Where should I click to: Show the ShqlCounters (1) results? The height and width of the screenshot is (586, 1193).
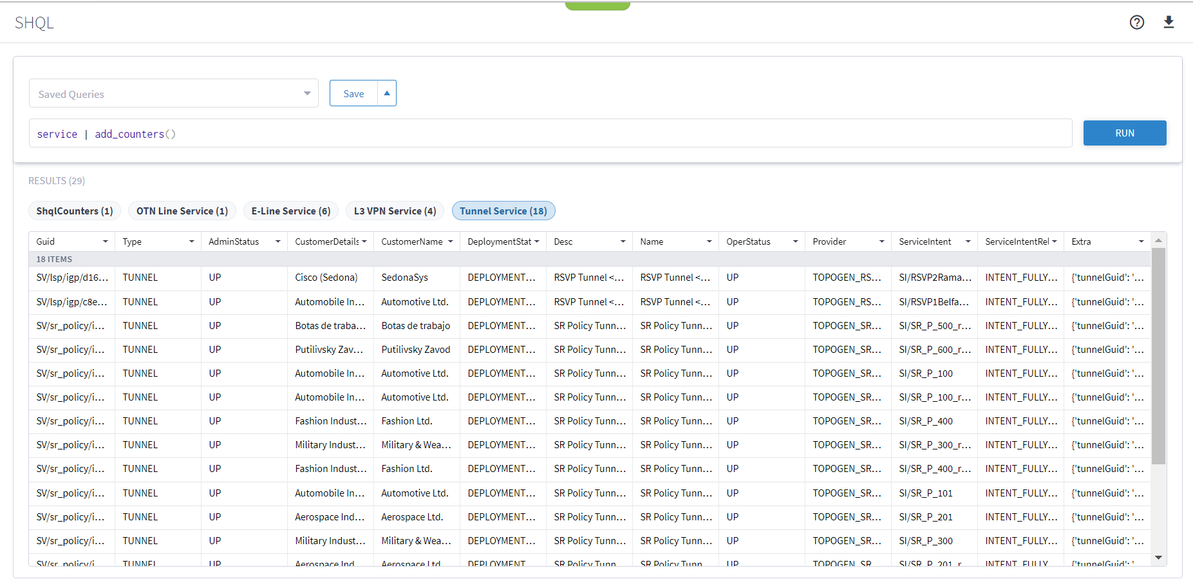click(75, 211)
